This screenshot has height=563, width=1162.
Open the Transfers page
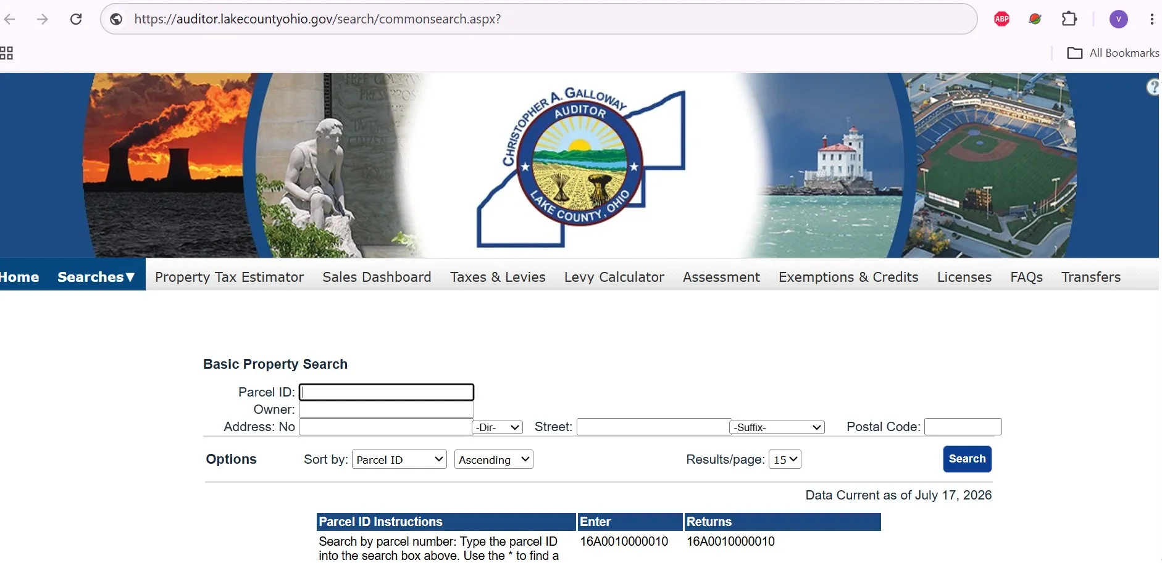1091,277
